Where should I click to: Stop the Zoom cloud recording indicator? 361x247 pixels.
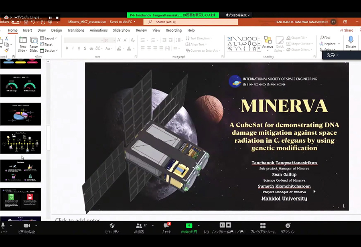click(57, 18)
